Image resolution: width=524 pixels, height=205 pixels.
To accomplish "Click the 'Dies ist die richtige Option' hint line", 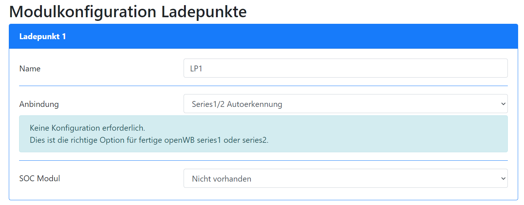I will click(x=149, y=140).
